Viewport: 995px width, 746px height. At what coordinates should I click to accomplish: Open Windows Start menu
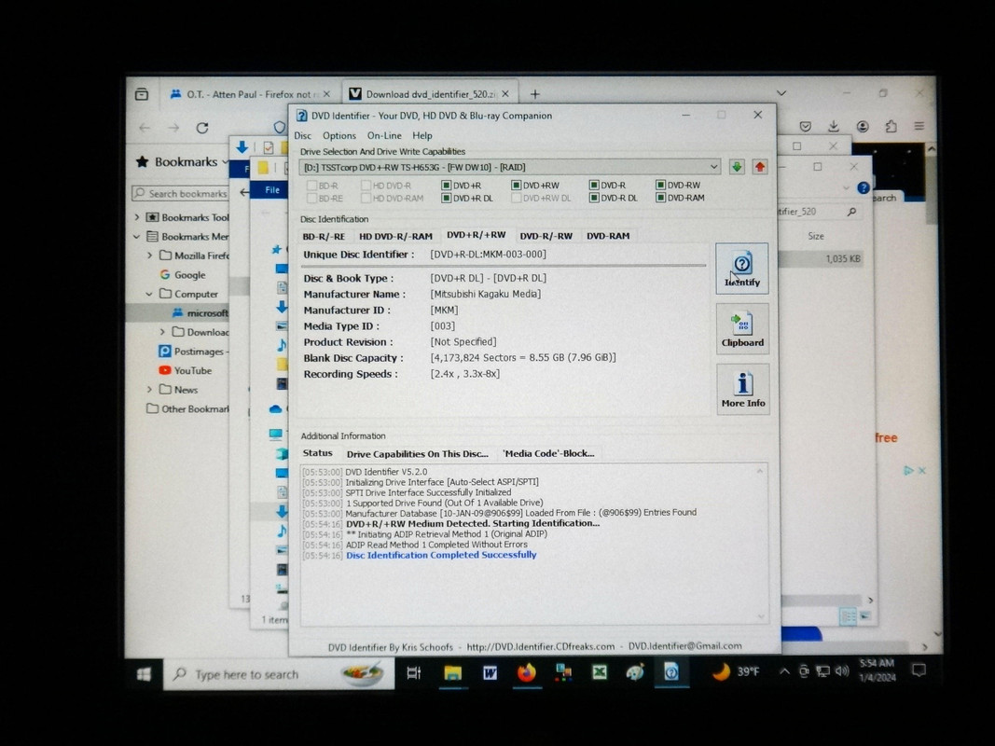[x=144, y=674]
